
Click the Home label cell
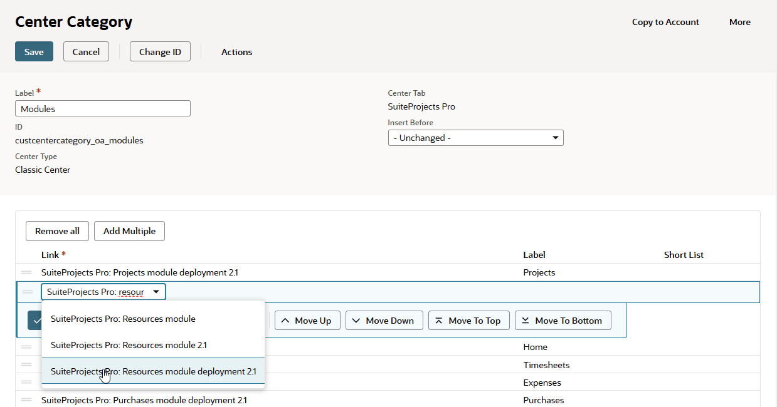pyautogui.click(x=536, y=347)
